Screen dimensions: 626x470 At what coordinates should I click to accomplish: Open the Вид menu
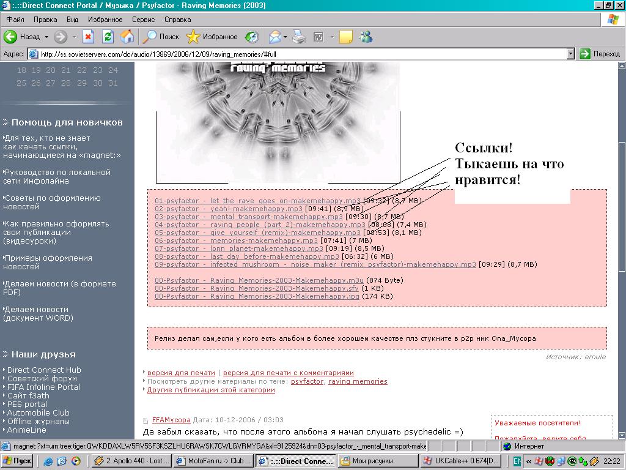coord(72,19)
